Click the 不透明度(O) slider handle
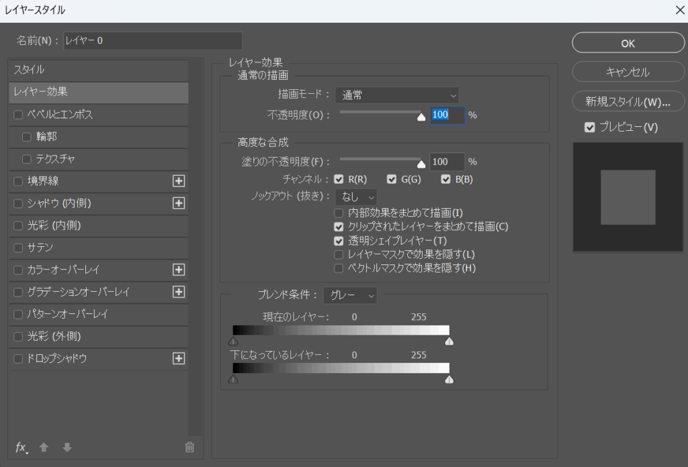 pos(421,117)
